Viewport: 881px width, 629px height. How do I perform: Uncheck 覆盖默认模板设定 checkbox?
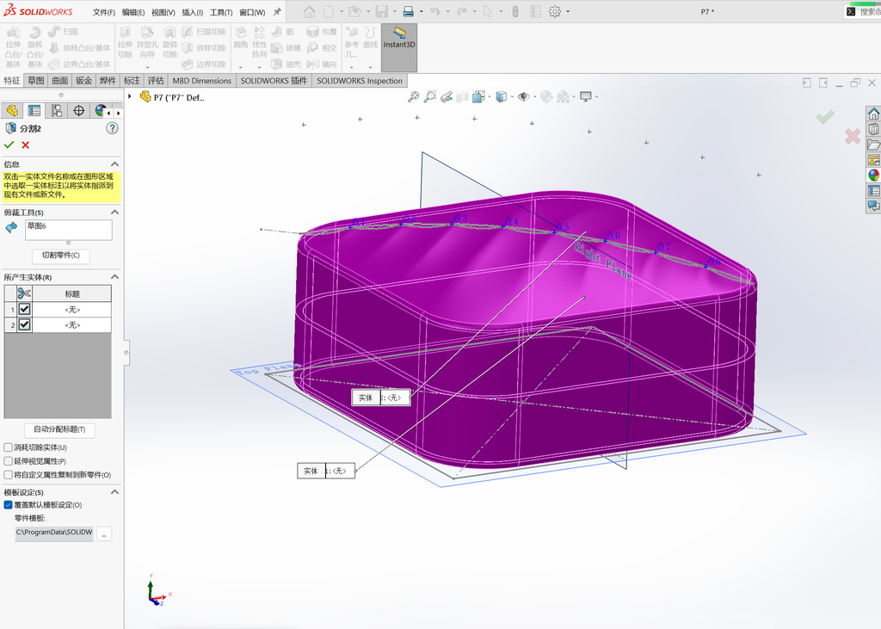coord(8,505)
